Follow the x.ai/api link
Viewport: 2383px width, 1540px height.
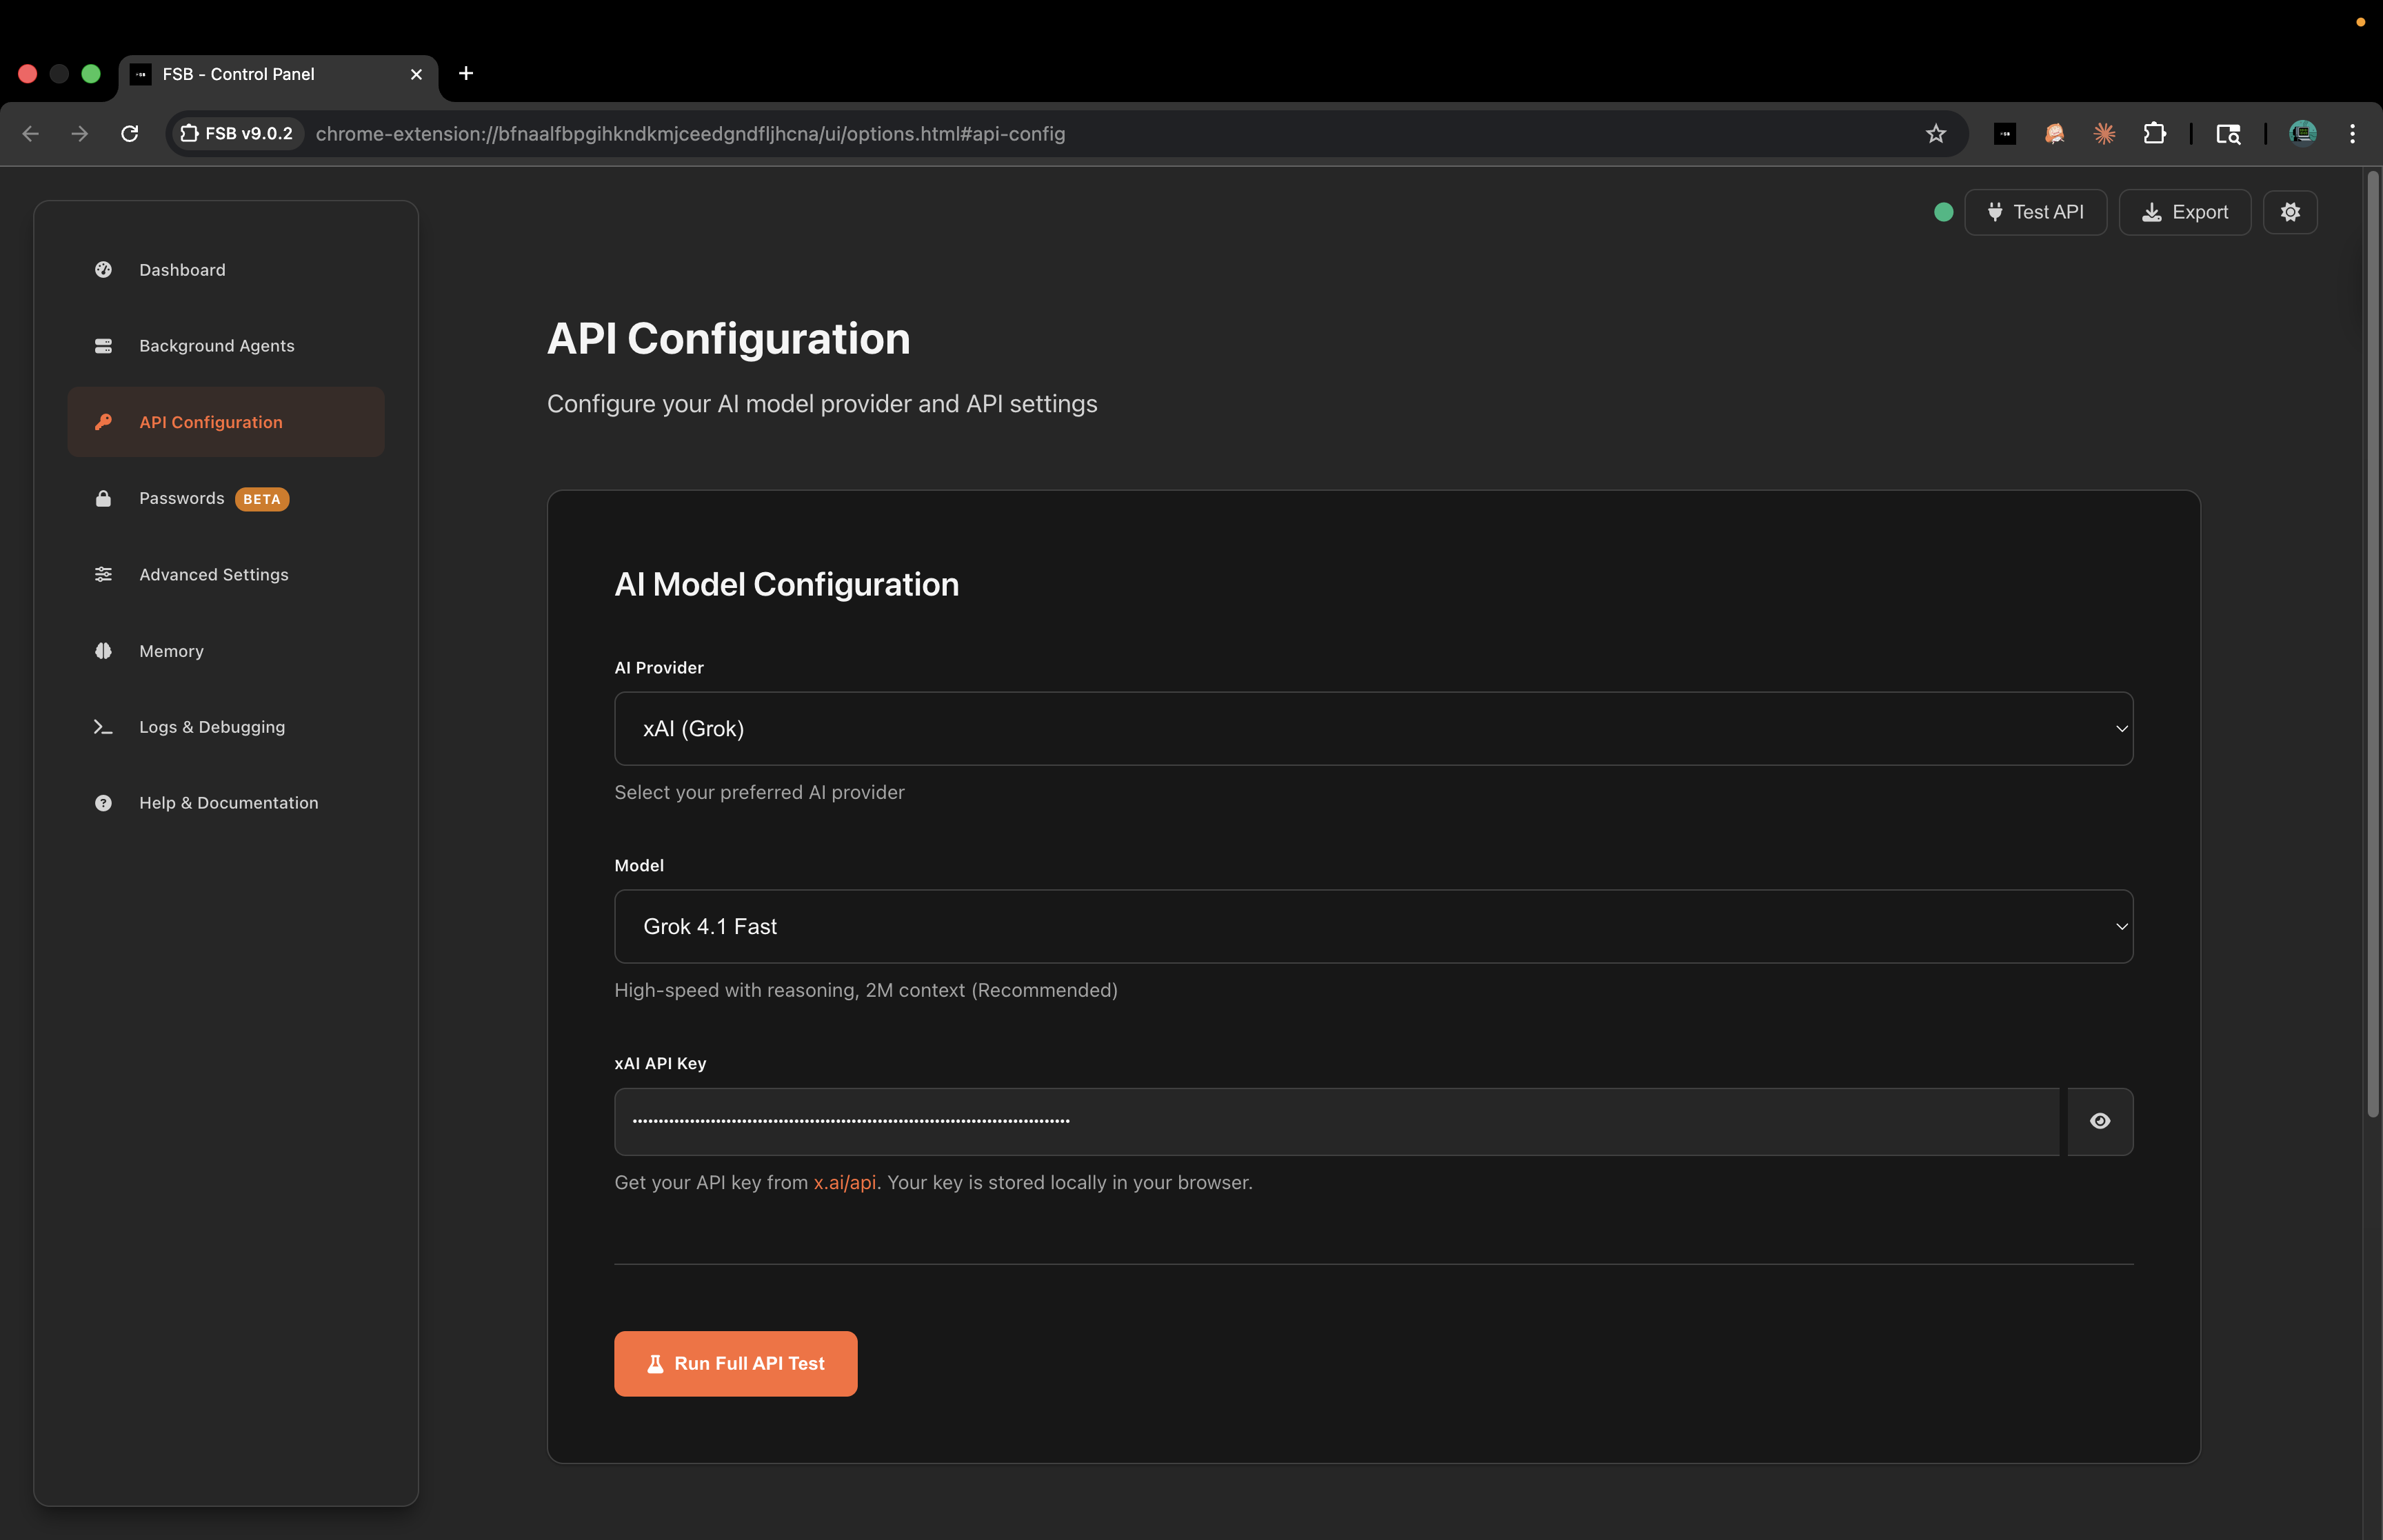844,1183
